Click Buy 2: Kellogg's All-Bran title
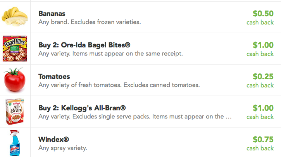This screenshot has width=281, height=157. click(82, 108)
